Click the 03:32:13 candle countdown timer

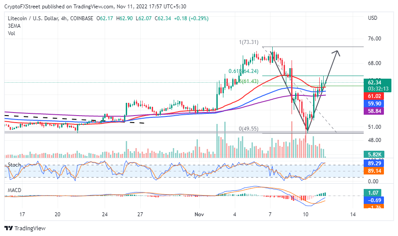(378, 89)
